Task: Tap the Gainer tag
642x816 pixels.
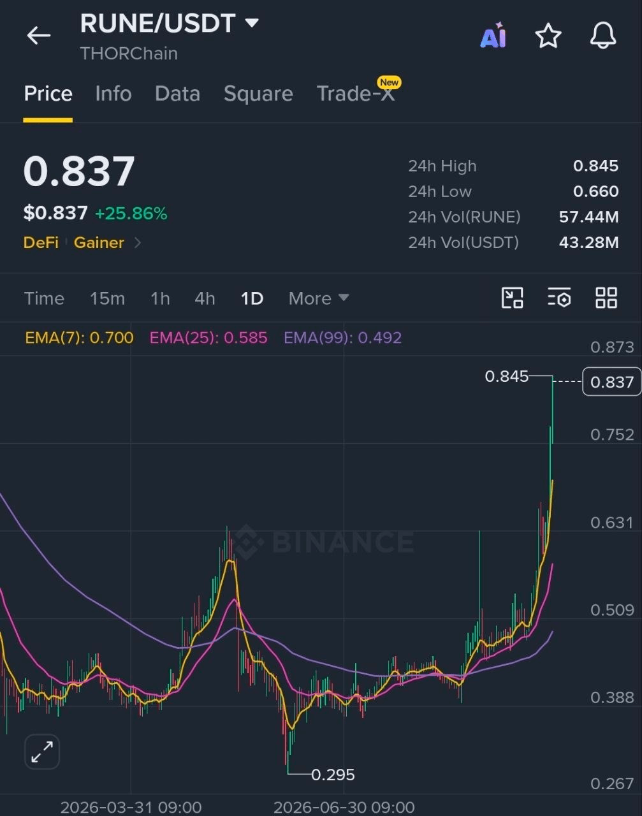Action: click(x=99, y=243)
